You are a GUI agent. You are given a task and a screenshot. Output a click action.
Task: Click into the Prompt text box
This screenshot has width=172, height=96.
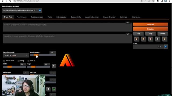pyautogui.click(x=67, y=27)
